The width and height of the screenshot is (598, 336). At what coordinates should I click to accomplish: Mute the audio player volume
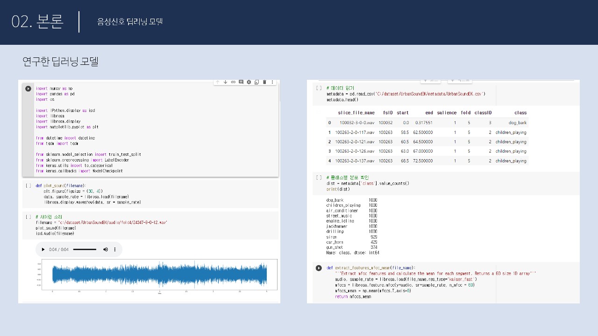(x=106, y=250)
